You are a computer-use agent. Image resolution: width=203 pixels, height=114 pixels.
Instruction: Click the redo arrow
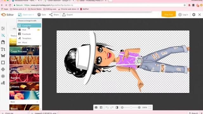coord(112,108)
